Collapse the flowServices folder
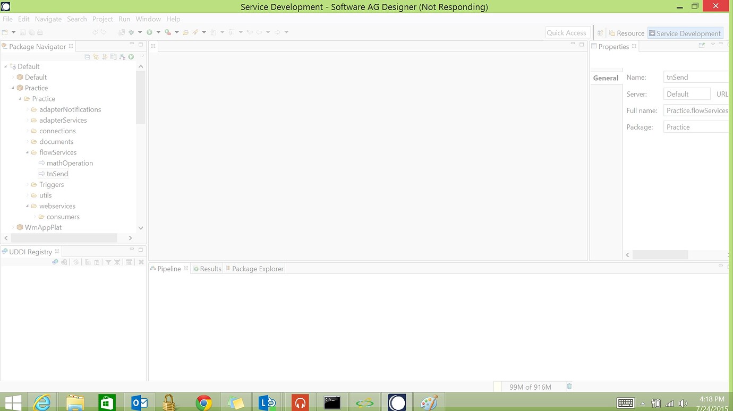The height and width of the screenshot is (411, 733). (28, 152)
